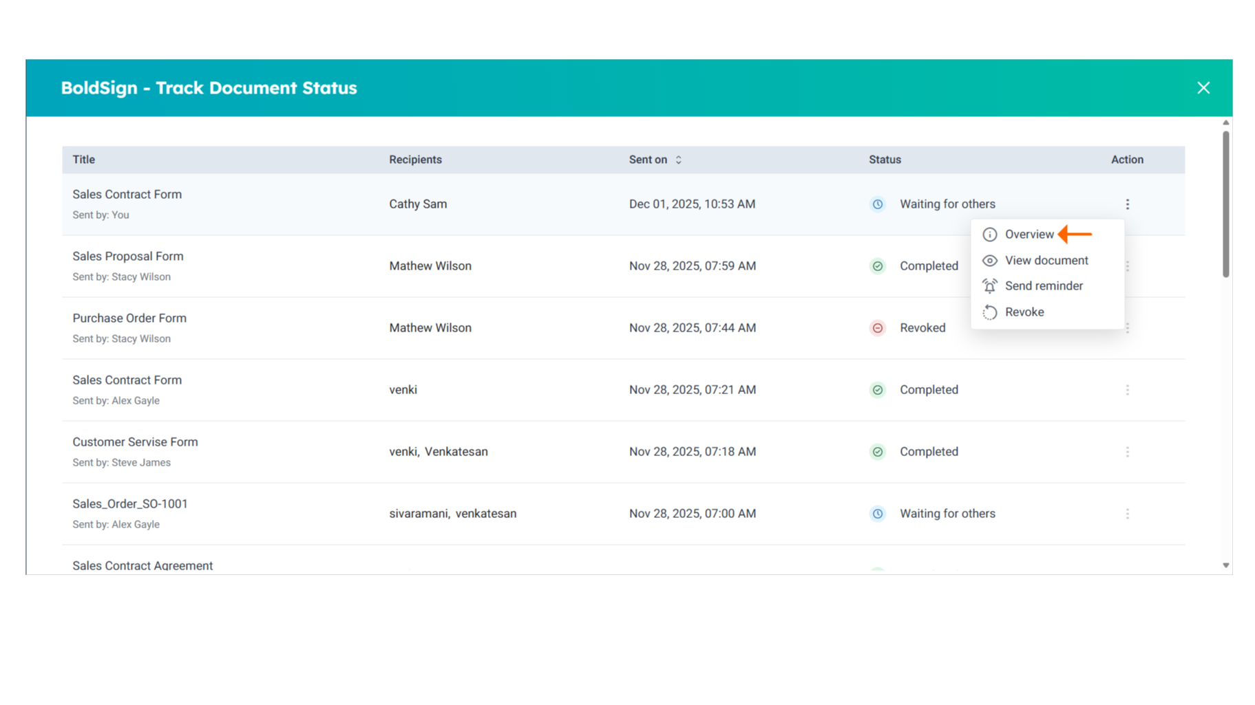The width and height of the screenshot is (1255, 705).
Task: Click the Sales Proposal Form title
Action: (x=128, y=257)
